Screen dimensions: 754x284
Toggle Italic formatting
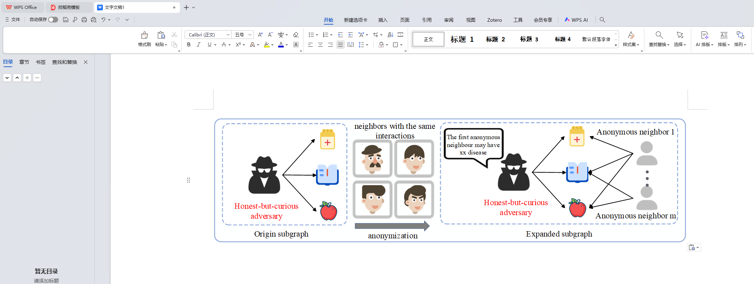click(x=199, y=45)
